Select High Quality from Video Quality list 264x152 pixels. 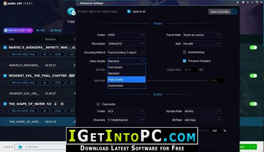(x=126, y=79)
